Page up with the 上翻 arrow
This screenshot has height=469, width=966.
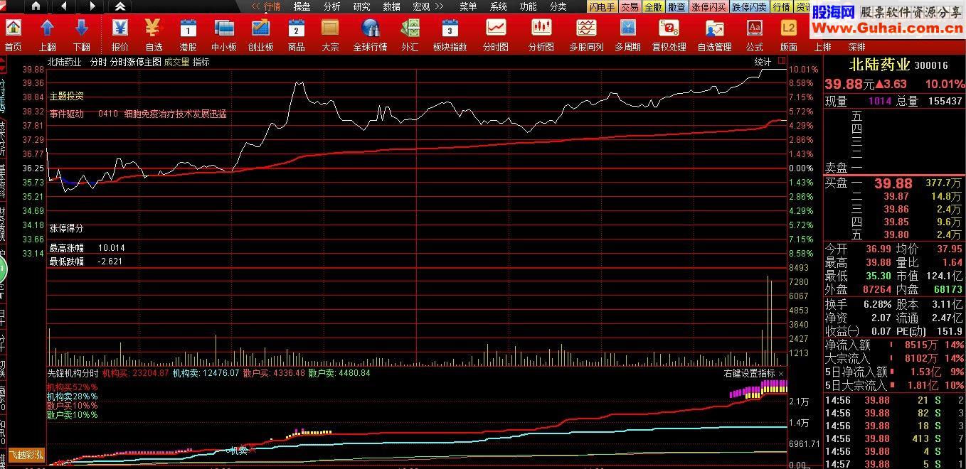tap(48, 35)
